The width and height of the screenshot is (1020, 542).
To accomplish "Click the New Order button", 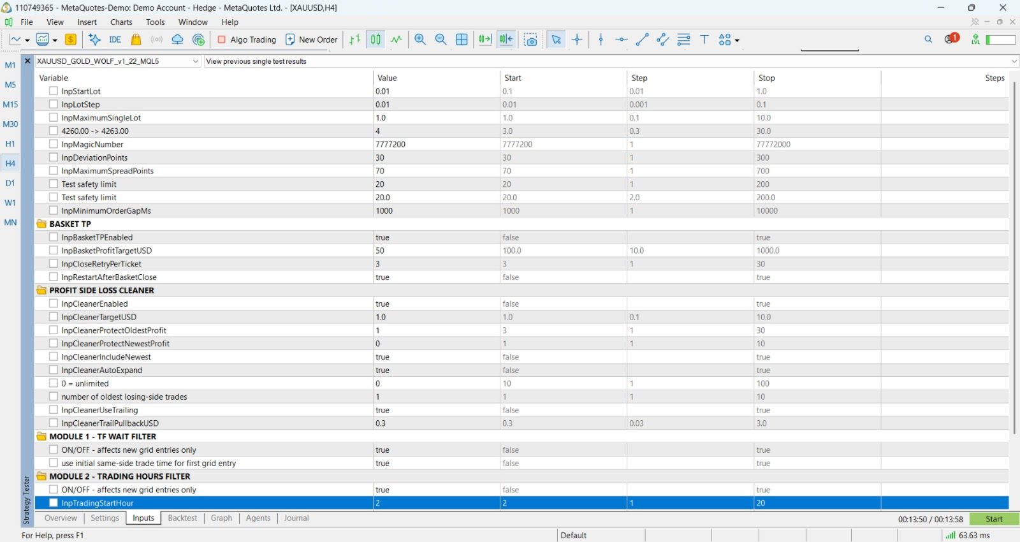I will coord(311,40).
